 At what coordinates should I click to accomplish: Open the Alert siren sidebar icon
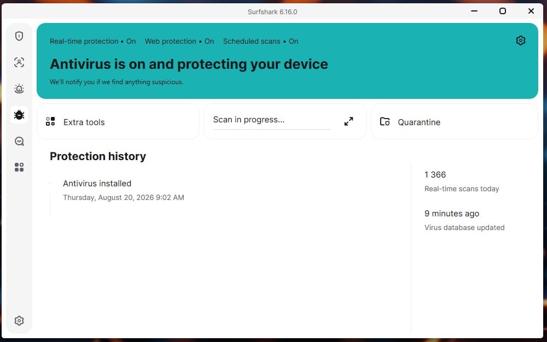(x=19, y=89)
